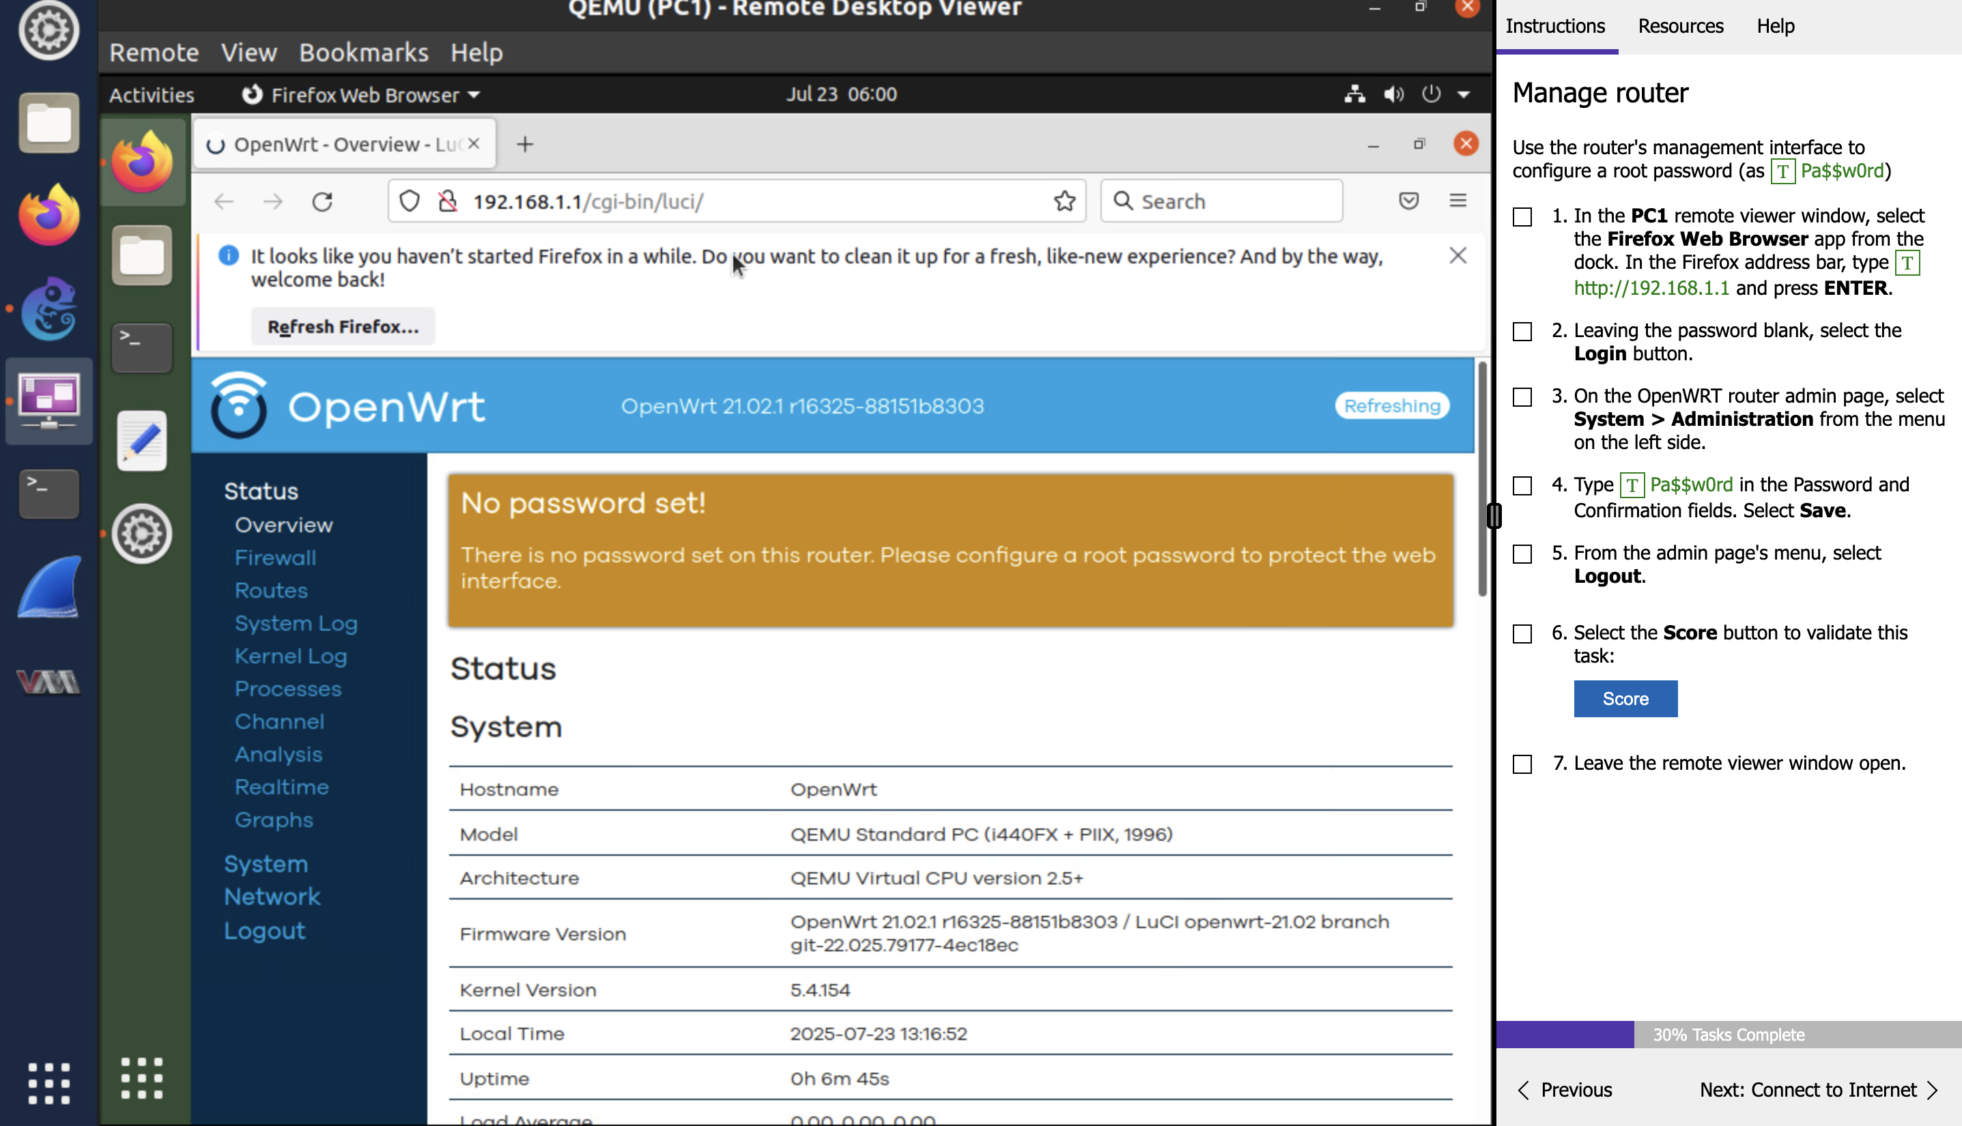Open a new Firefox tab
Viewport: 1962px width, 1126px height.
[x=524, y=145]
